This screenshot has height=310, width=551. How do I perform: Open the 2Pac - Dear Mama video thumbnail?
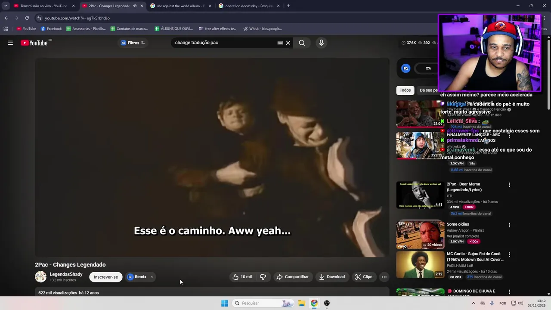click(420, 195)
